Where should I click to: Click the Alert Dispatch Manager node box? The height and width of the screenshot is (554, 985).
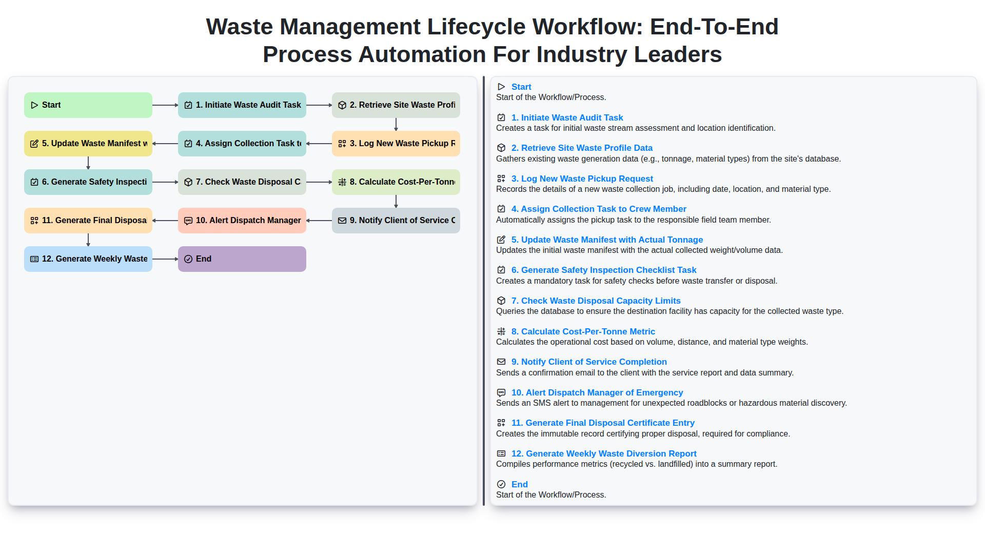tap(242, 221)
